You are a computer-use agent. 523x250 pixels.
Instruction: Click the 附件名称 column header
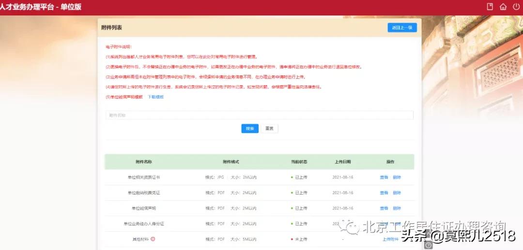(x=144, y=162)
